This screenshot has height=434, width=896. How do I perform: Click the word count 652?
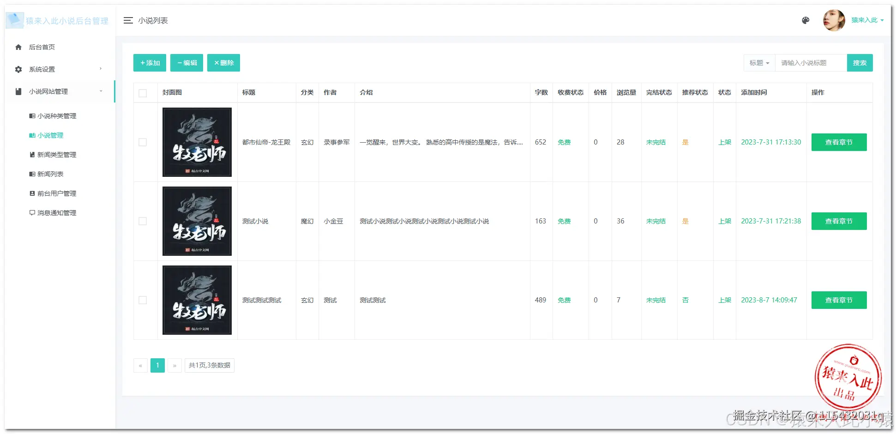point(541,142)
